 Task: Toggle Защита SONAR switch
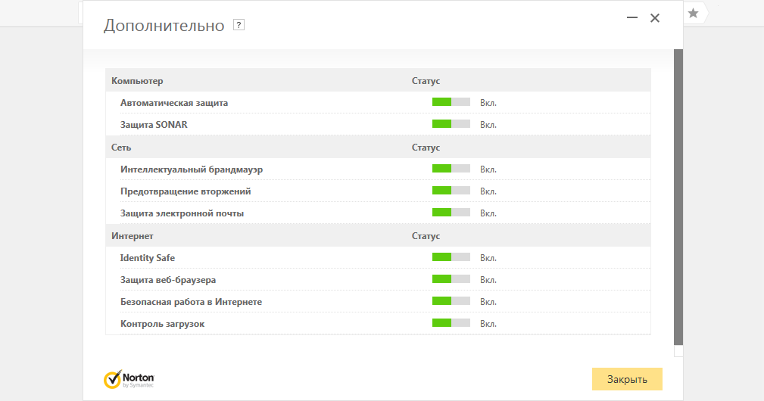pos(451,124)
